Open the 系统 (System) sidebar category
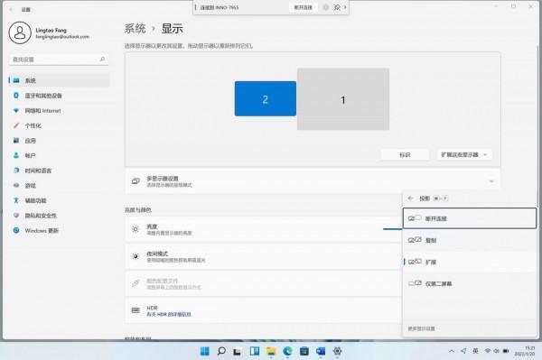Image resolution: width=542 pixels, height=360 pixels. (x=59, y=80)
